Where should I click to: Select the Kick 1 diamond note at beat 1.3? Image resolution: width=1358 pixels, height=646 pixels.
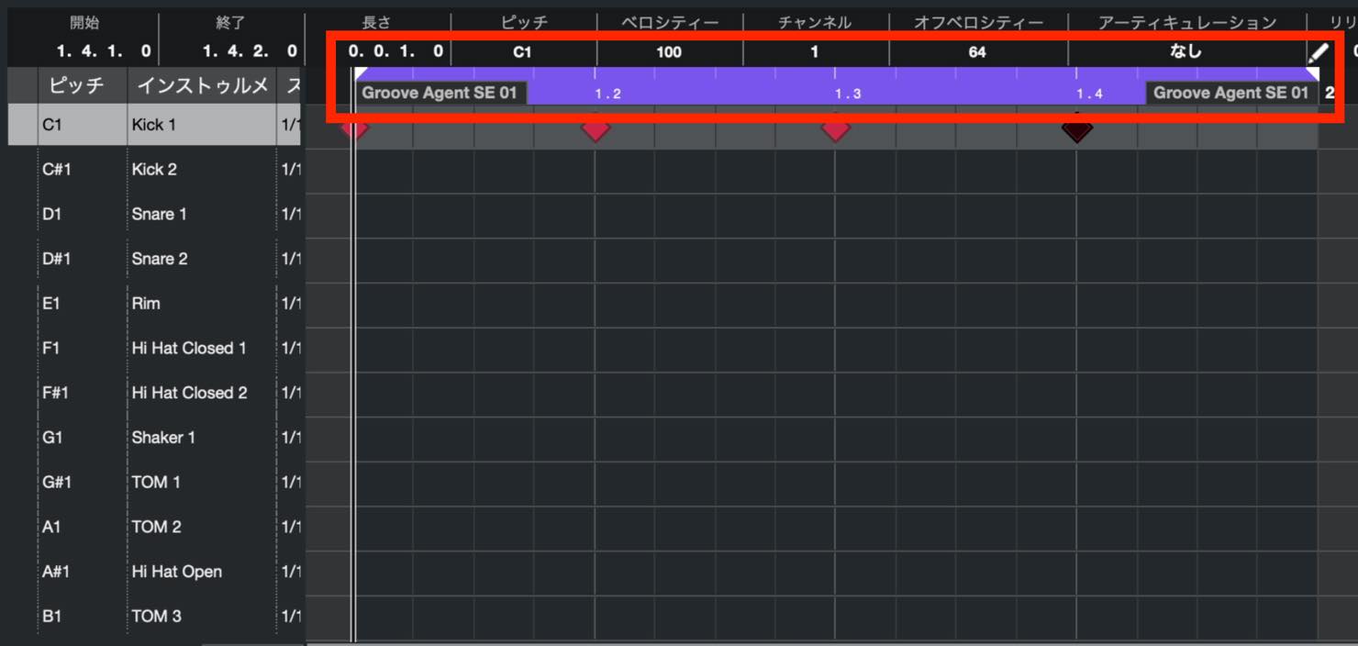(x=835, y=129)
